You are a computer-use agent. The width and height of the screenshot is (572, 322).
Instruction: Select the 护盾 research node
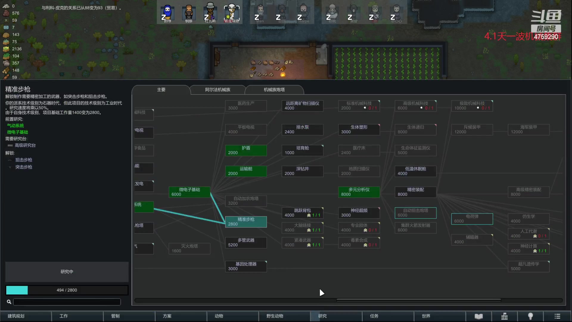tap(246, 150)
